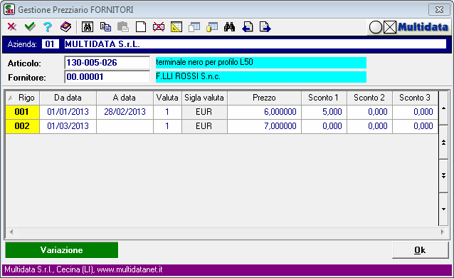Screen dimensions: 454x278
Task: Click the Ok button
Action: pos(420,250)
